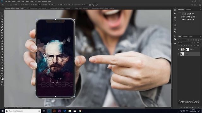Open Task View on the taskbar
202x113 pixels.
click(x=44, y=111)
